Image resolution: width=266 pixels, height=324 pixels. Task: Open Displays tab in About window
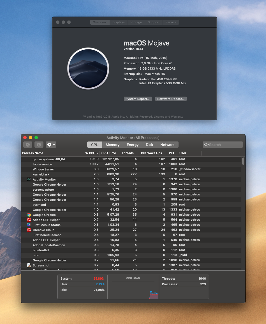point(119,22)
